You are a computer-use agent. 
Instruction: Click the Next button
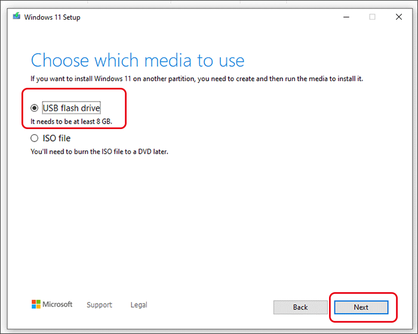(x=361, y=307)
